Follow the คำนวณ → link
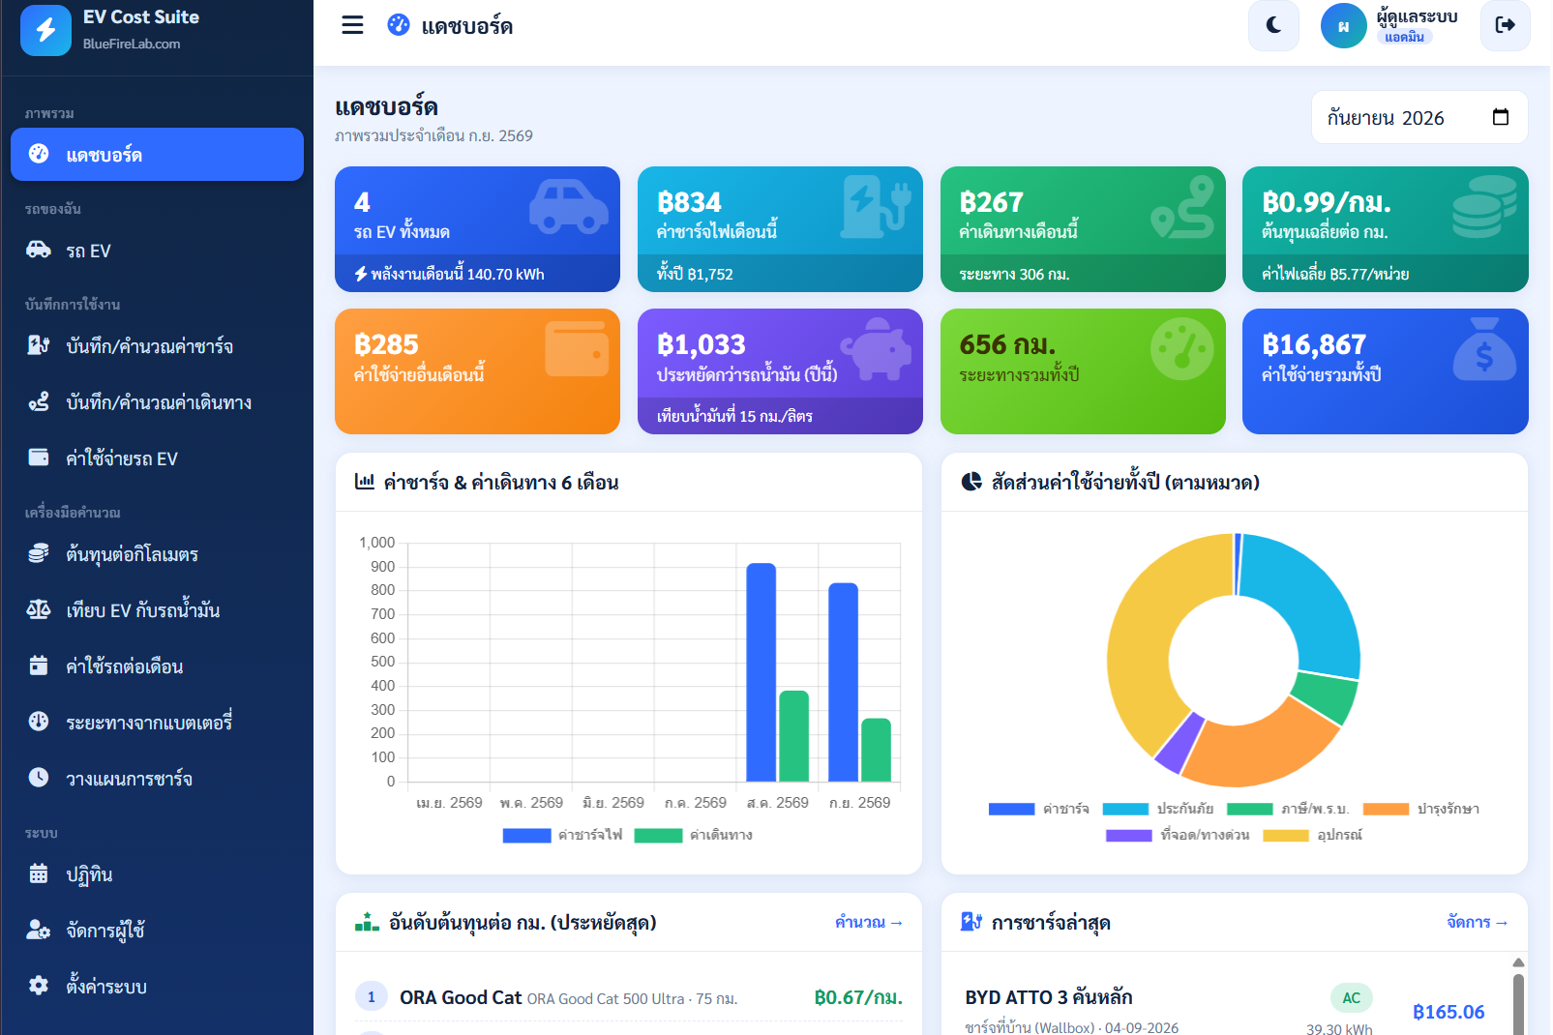1553x1035 pixels. [x=869, y=922]
